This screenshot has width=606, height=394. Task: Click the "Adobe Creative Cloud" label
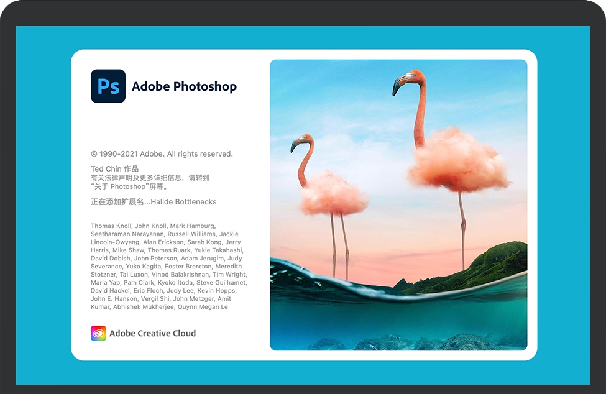coord(152,333)
